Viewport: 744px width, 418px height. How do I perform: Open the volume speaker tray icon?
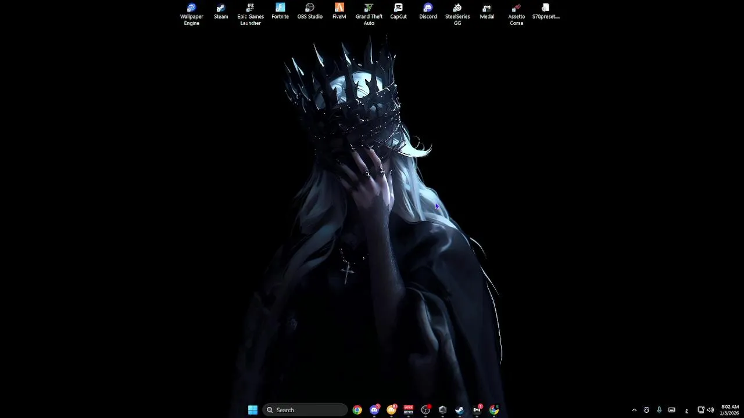[x=710, y=410]
